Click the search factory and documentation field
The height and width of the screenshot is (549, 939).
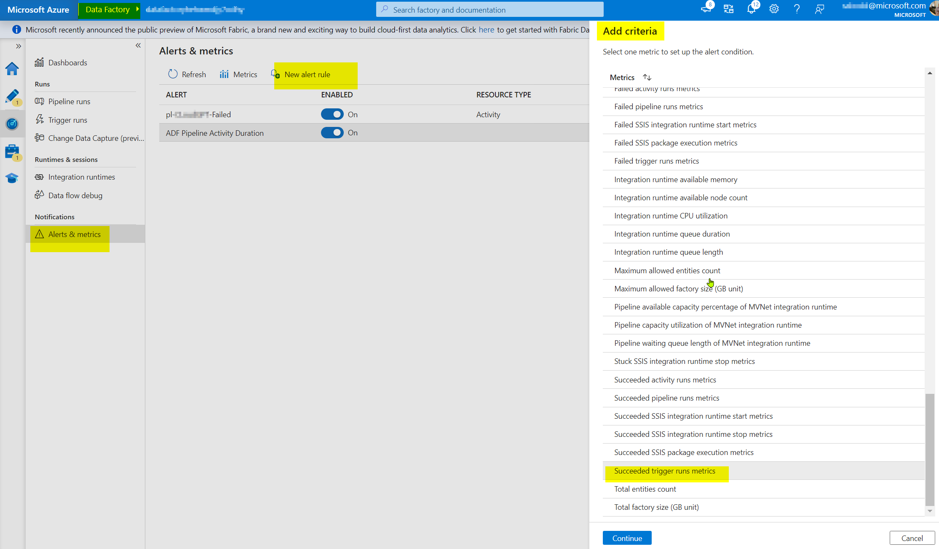click(489, 9)
